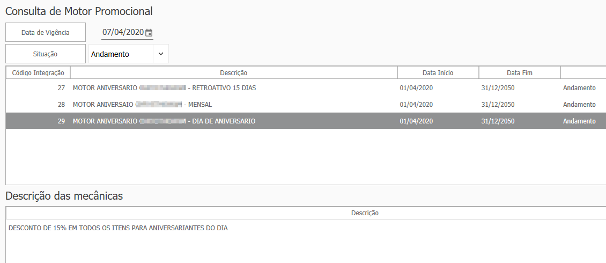The height and width of the screenshot is (263, 606).
Task: Click the Andamento status of row 27
Action: tap(579, 87)
